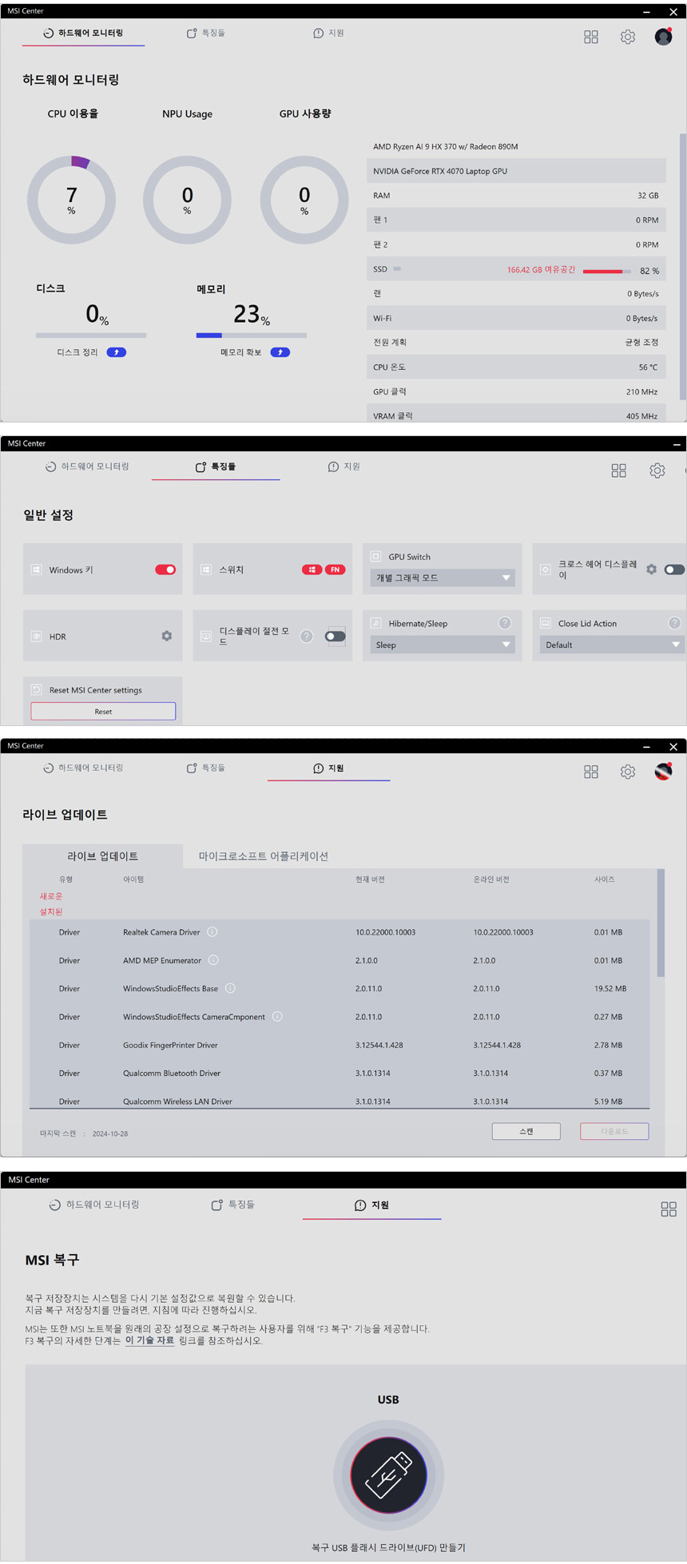Show the Hibernate/Sleep help question mark

(505, 623)
